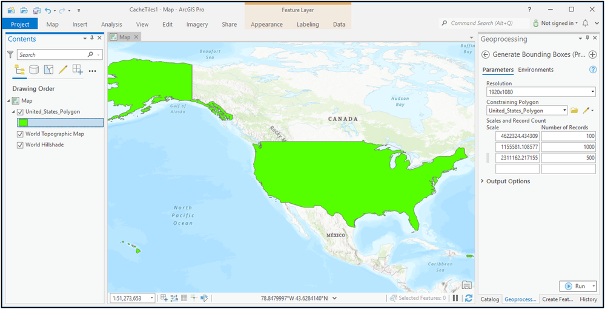605x309 pixels.
Task: Open the Labeling ribbon tab
Action: [308, 24]
